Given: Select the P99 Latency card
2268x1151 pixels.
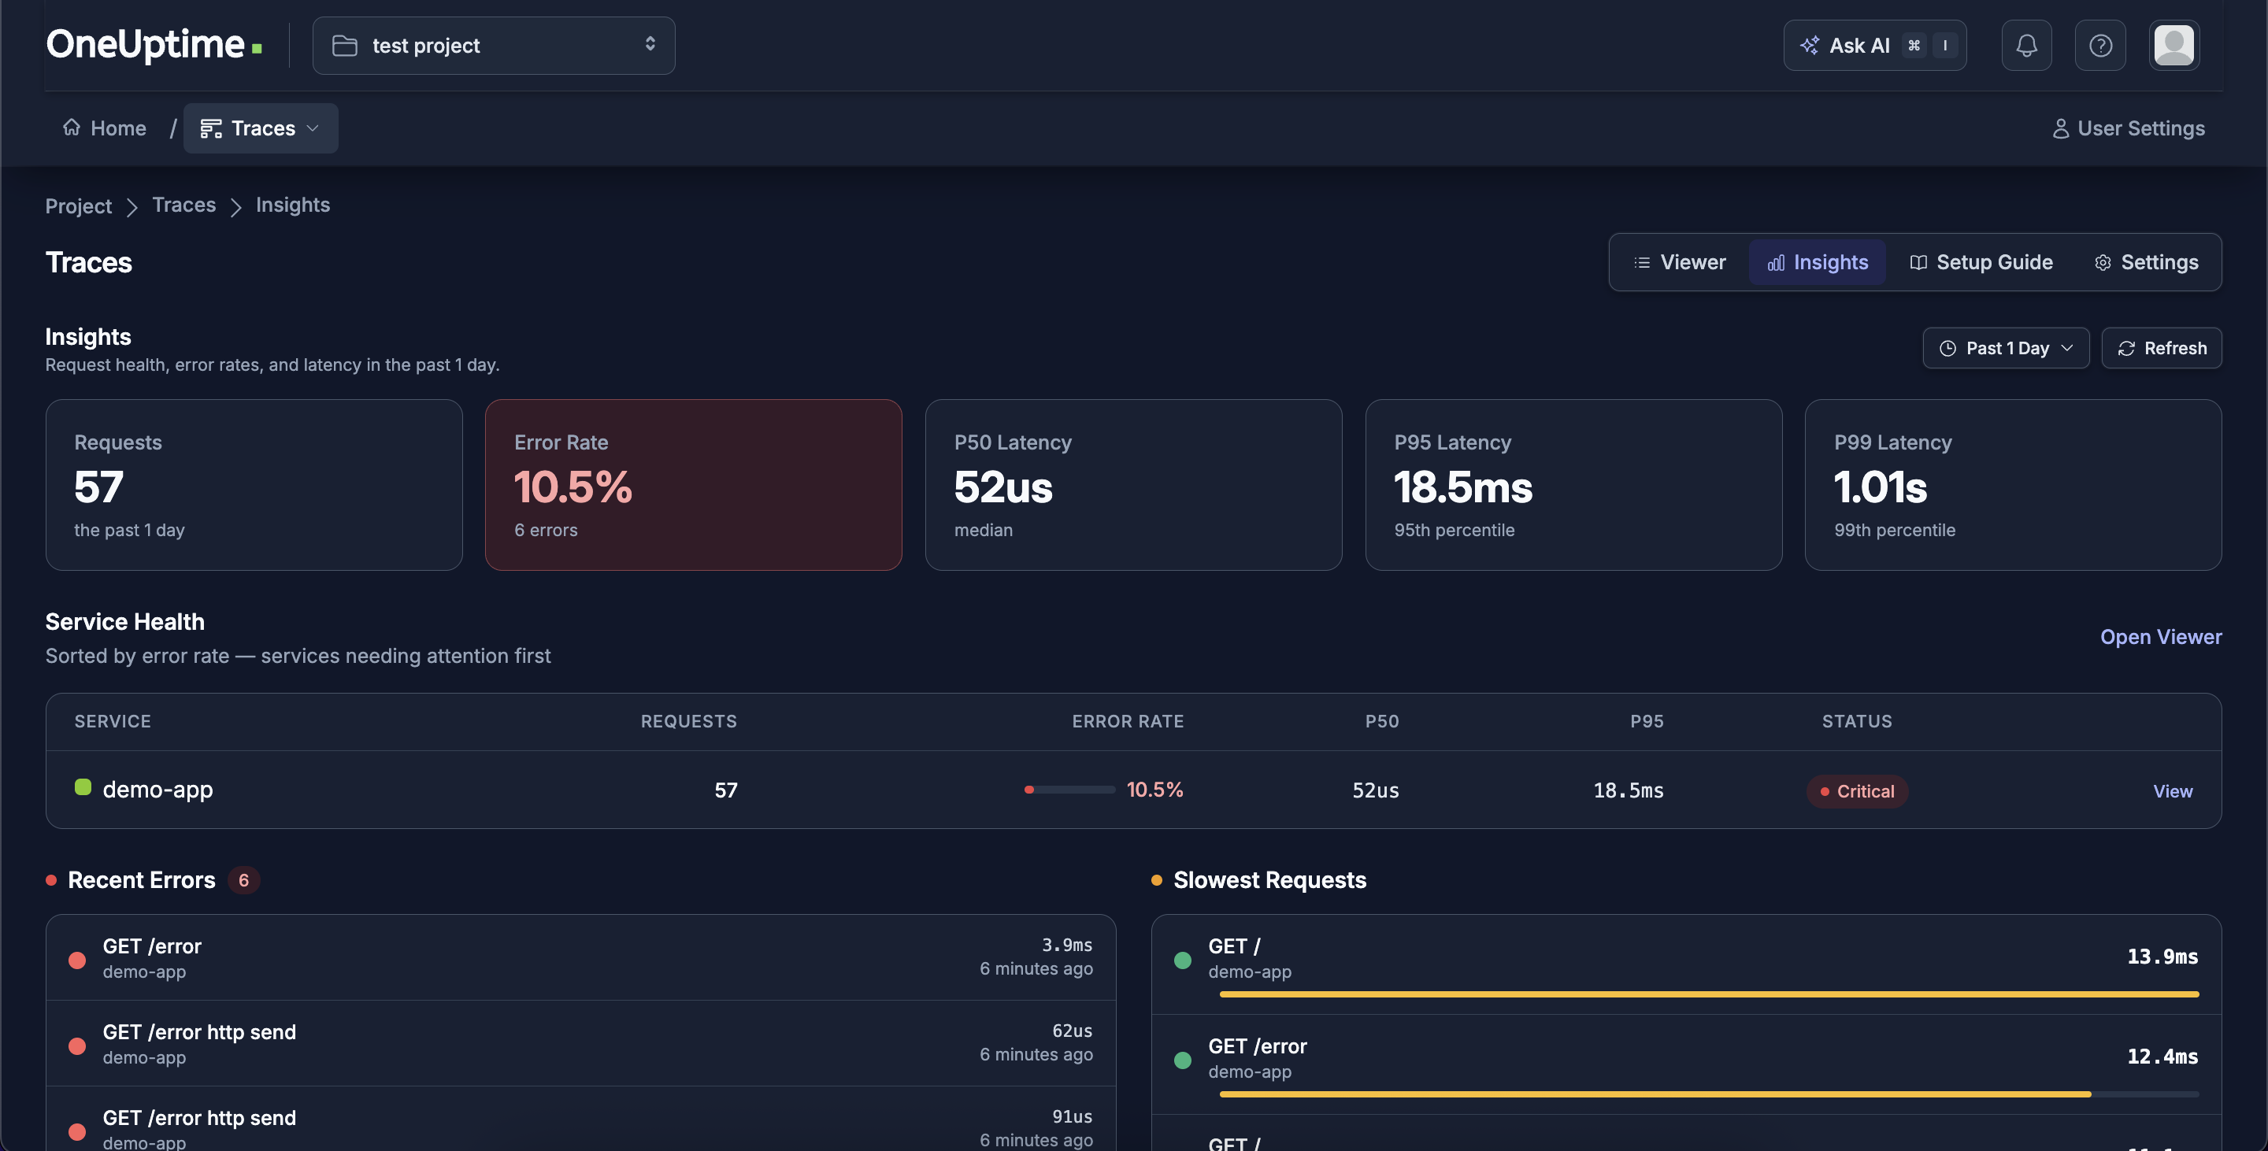Looking at the screenshot, I should (2014, 485).
